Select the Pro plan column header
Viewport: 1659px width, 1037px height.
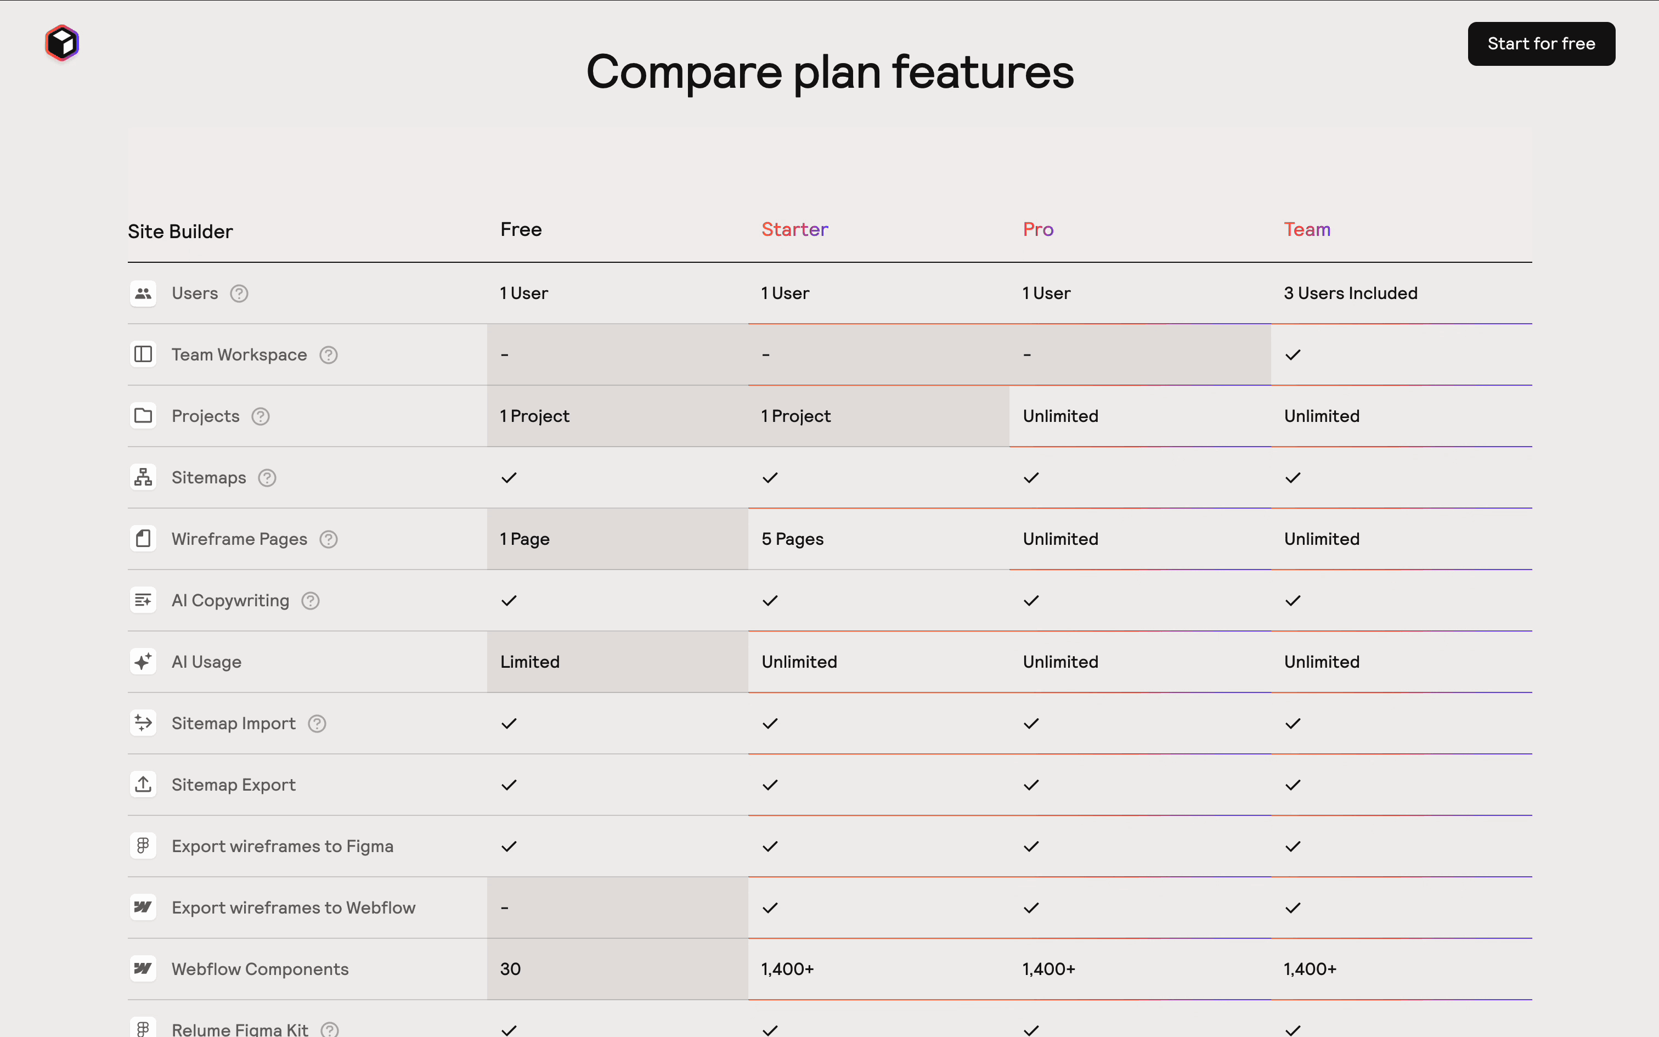pos(1038,229)
